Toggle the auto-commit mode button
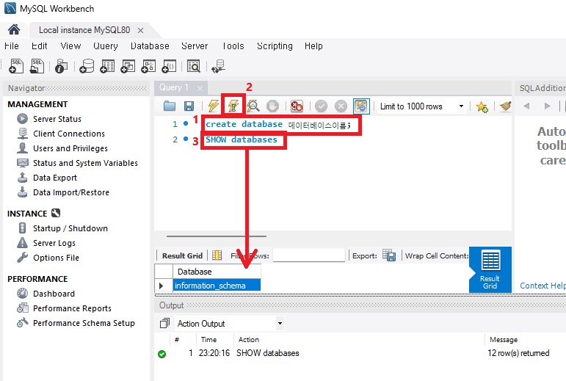 (x=361, y=106)
